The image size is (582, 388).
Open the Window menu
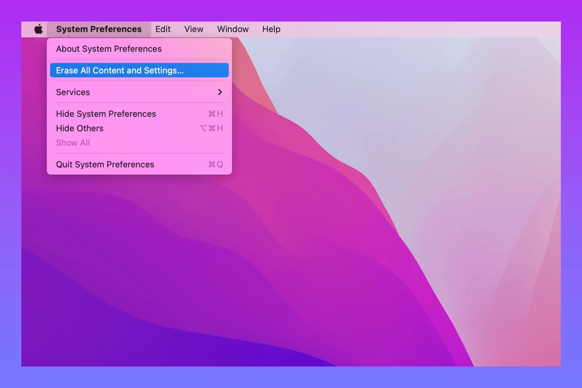233,29
